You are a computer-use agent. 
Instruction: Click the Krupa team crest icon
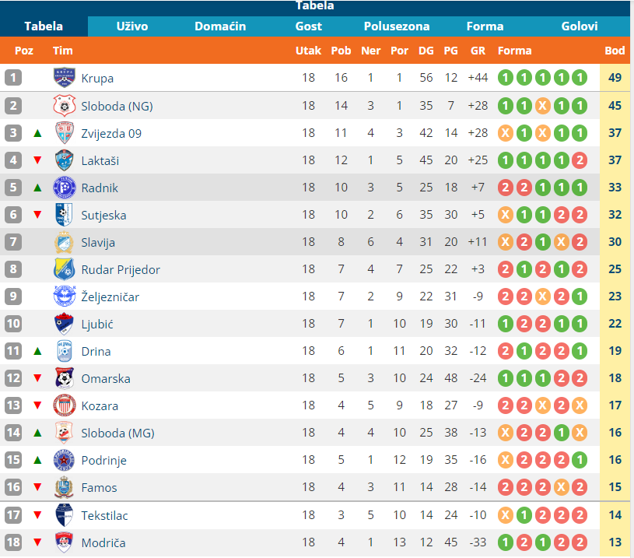pos(64,78)
